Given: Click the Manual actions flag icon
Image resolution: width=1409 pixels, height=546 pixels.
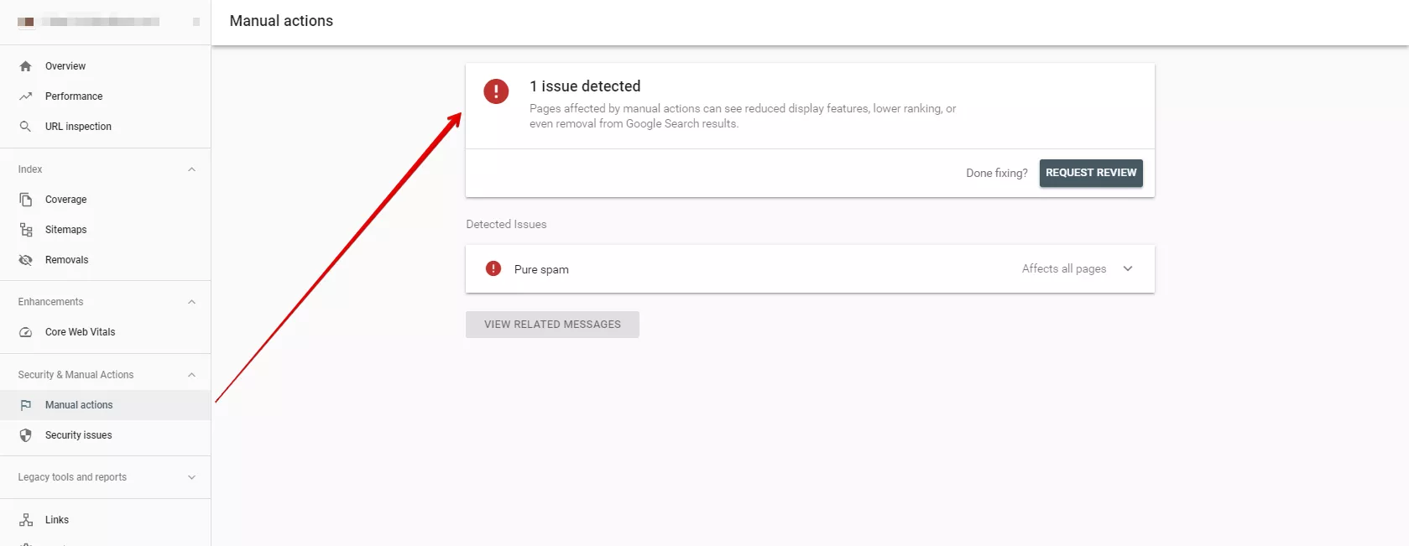Looking at the screenshot, I should 25,405.
